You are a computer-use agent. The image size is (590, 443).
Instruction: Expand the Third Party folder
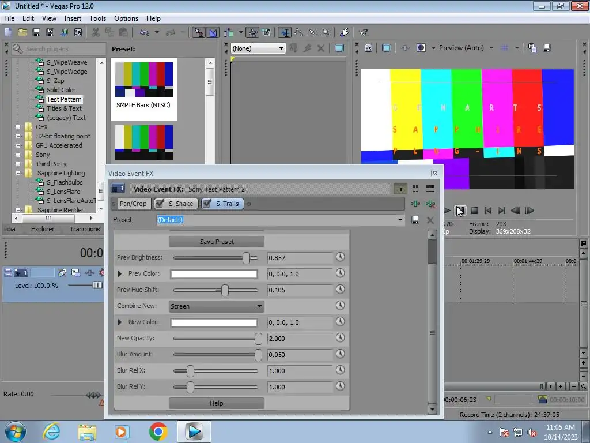(x=18, y=164)
